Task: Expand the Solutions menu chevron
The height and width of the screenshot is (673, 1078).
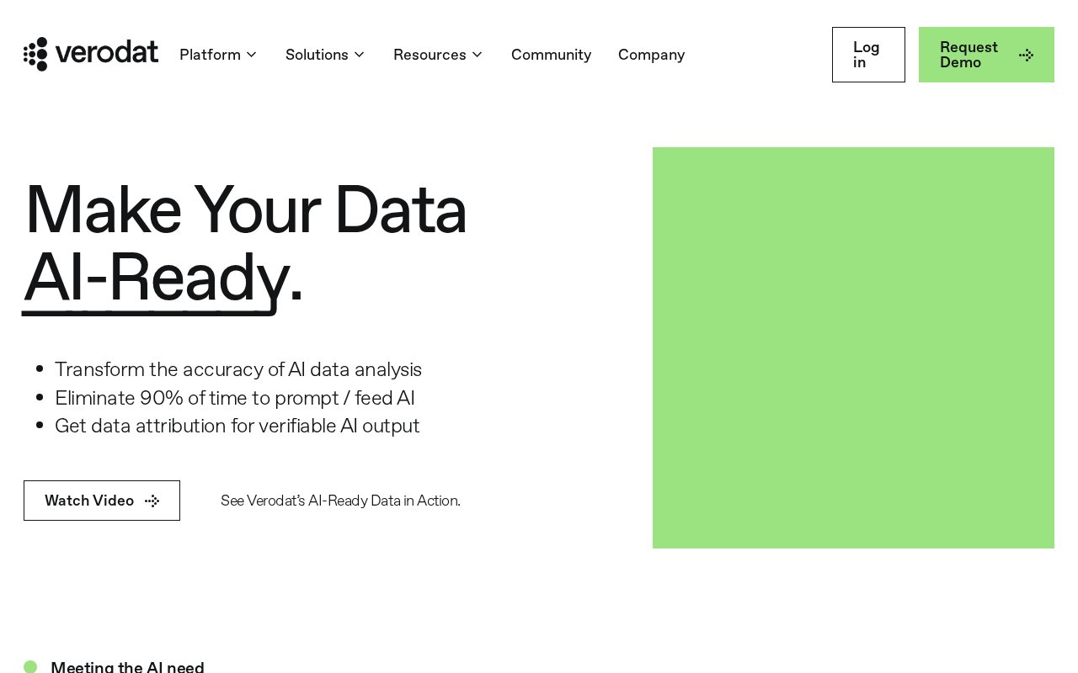Action: (x=359, y=55)
